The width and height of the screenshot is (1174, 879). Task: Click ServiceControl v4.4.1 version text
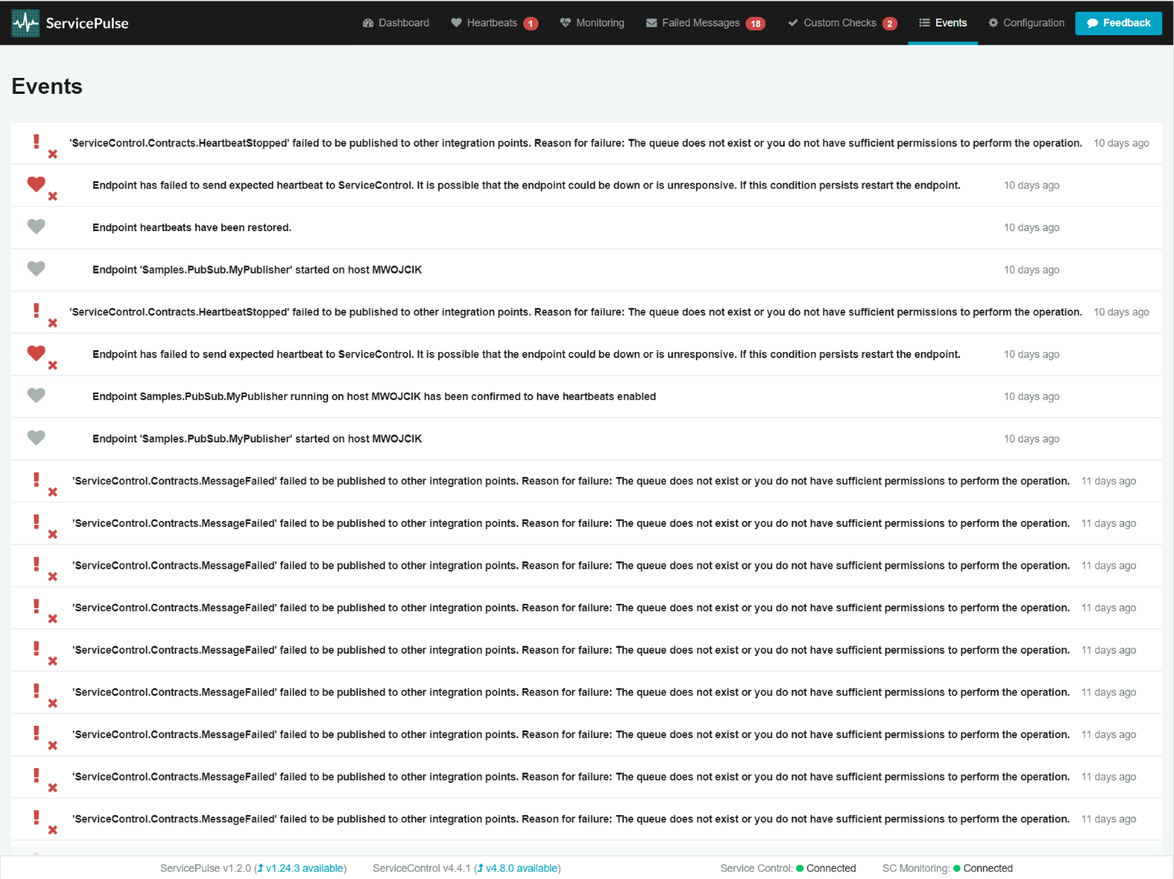(x=422, y=868)
